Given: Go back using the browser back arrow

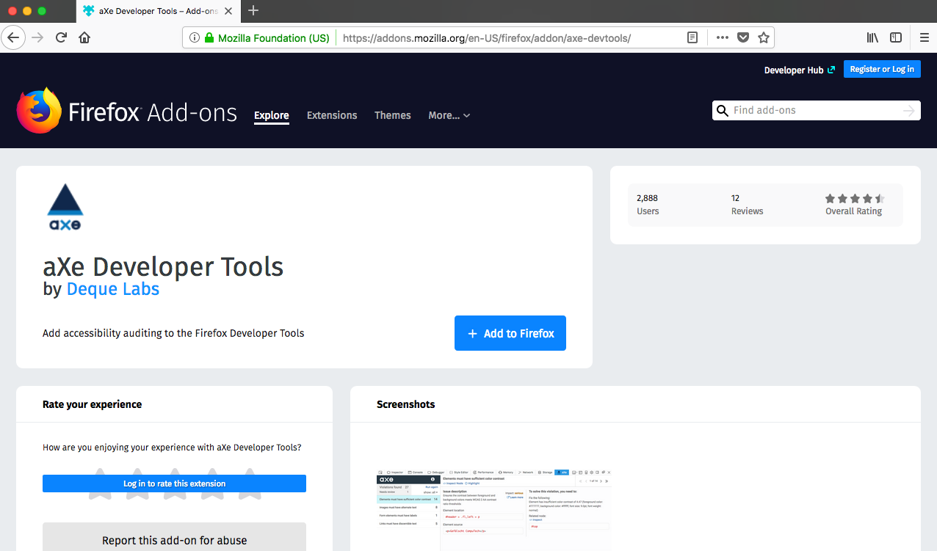Looking at the screenshot, I should (14, 37).
